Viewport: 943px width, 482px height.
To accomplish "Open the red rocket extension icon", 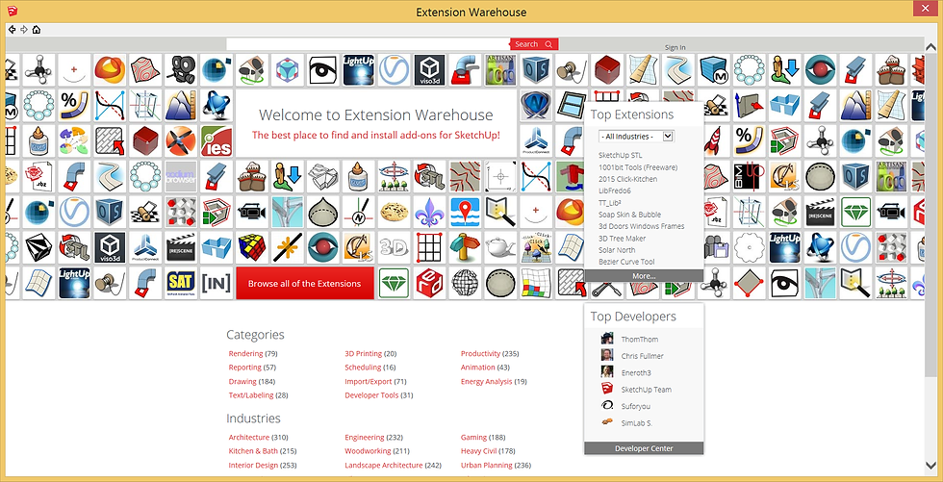I will point(713,141).
